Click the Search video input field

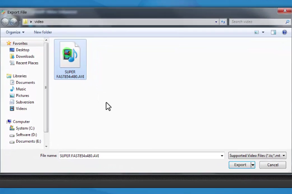point(257,22)
